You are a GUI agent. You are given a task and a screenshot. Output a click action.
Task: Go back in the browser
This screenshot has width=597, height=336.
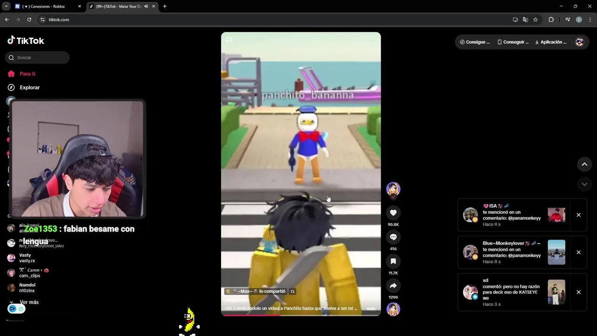click(7, 20)
